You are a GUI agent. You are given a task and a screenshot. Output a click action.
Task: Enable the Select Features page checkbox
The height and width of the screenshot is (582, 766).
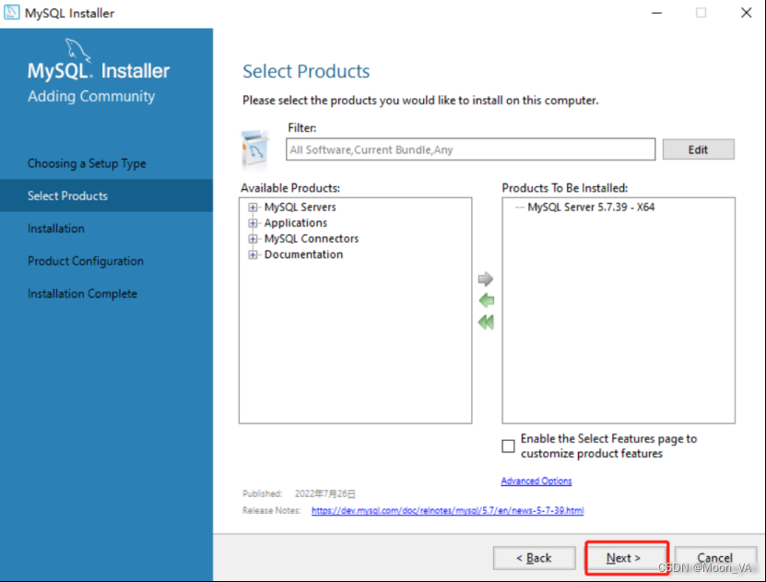tap(508, 446)
